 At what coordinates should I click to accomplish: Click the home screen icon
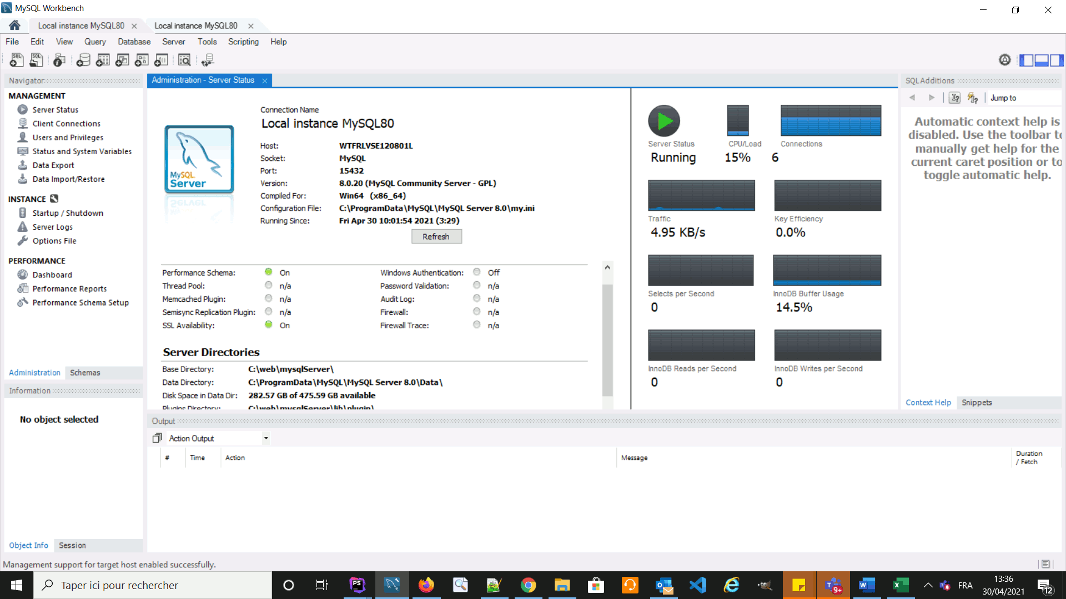pyautogui.click(x=14, y=26)
